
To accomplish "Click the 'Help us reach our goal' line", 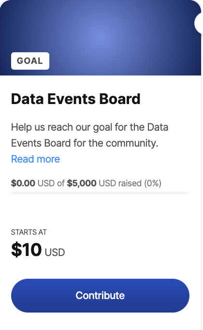I will (x=90, y=127).
